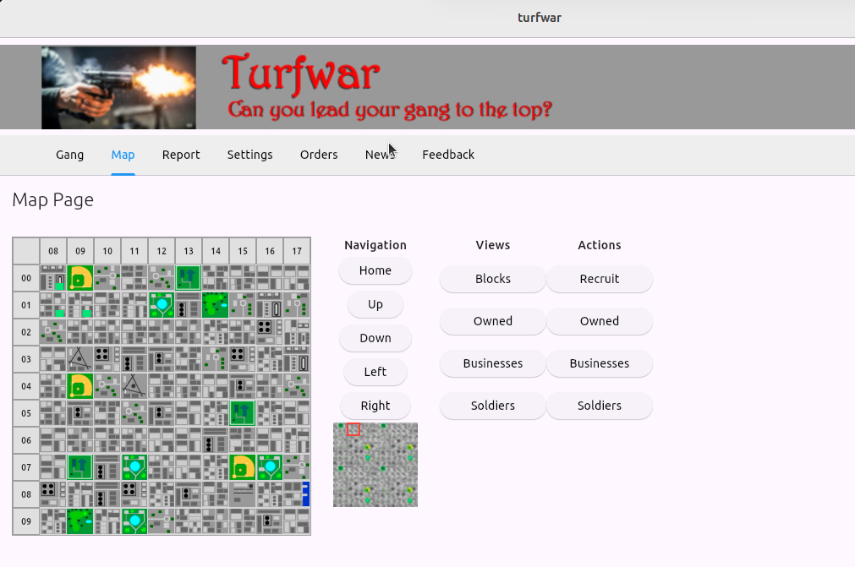Screen dimensions: 855x567
Task: Switch to the Orders tab
Action: [x=319, y=155]
